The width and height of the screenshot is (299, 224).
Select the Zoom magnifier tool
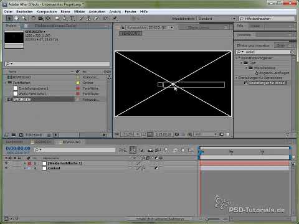(24, 18)
